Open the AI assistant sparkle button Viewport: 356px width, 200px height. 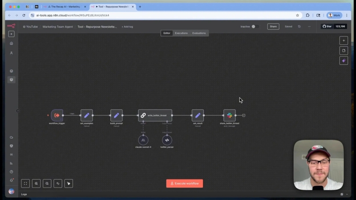coord(344,61)
